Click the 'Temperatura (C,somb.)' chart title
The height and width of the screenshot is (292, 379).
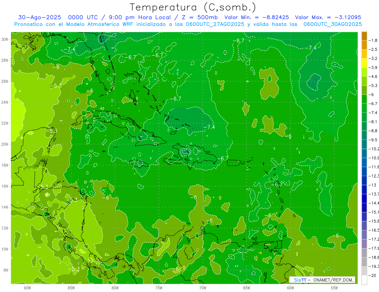point(193,7)
